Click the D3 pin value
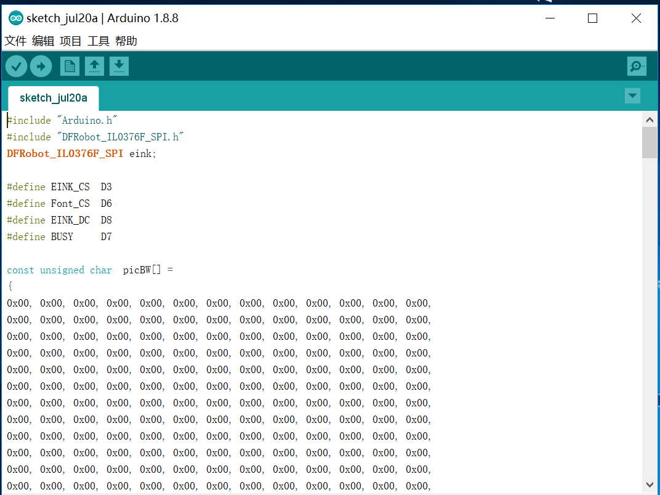Viewport: 660px width, 495px height. pyautogui.click(x=106, y=187)
